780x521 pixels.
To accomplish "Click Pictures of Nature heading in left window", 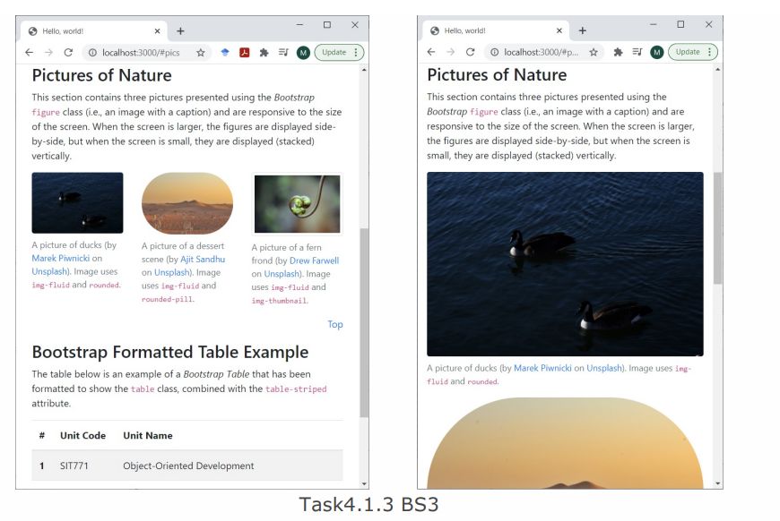I will pyautogui.click(x=101, y=75).
